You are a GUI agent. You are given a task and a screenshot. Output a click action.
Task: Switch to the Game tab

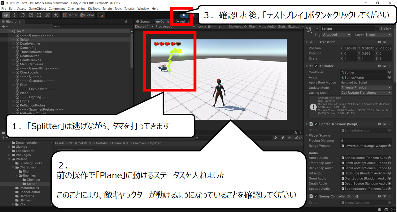pos(163,22)
